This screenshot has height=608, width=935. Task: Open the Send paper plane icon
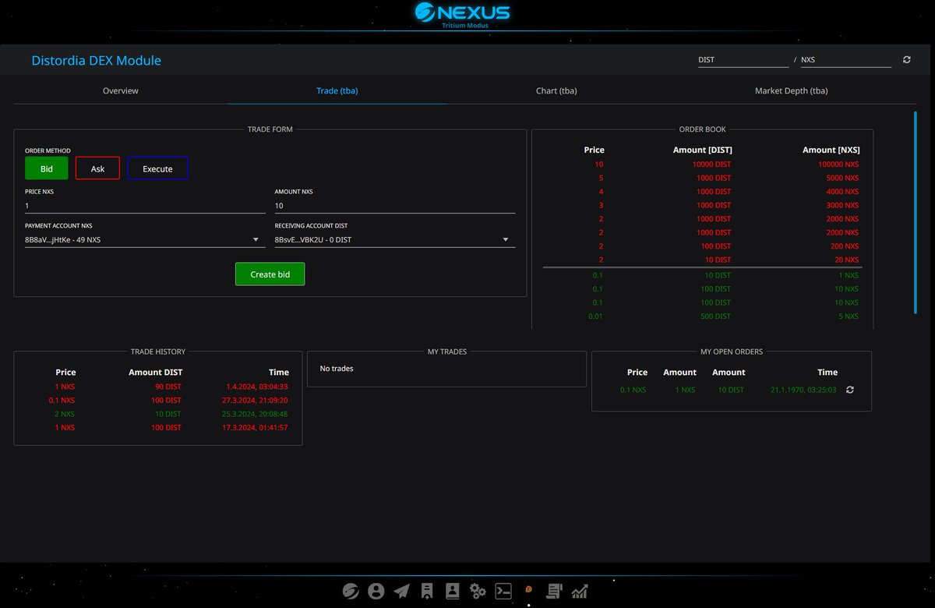(401, 591)
